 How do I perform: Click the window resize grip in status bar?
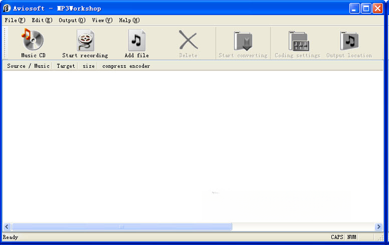click(x=380, y=238)
